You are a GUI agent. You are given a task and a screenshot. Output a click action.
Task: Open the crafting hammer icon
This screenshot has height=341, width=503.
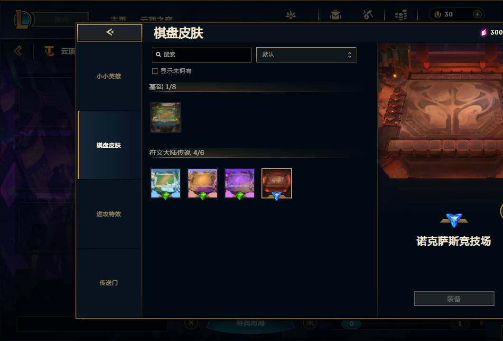pyautogui.click(x=368, y=14)
